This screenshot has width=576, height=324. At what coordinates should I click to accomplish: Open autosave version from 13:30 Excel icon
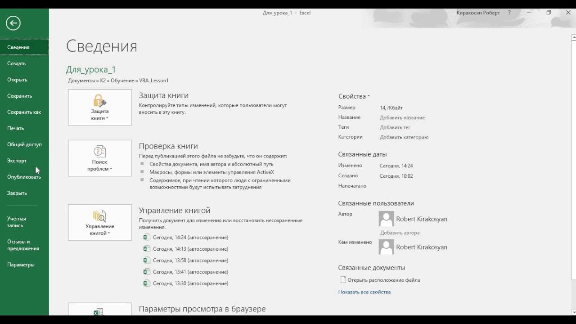146,283
